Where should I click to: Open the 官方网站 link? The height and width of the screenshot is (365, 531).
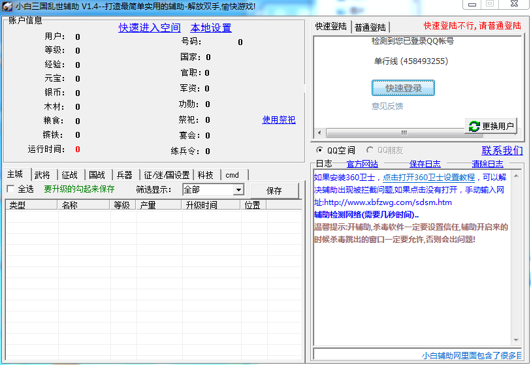point(362,164)
